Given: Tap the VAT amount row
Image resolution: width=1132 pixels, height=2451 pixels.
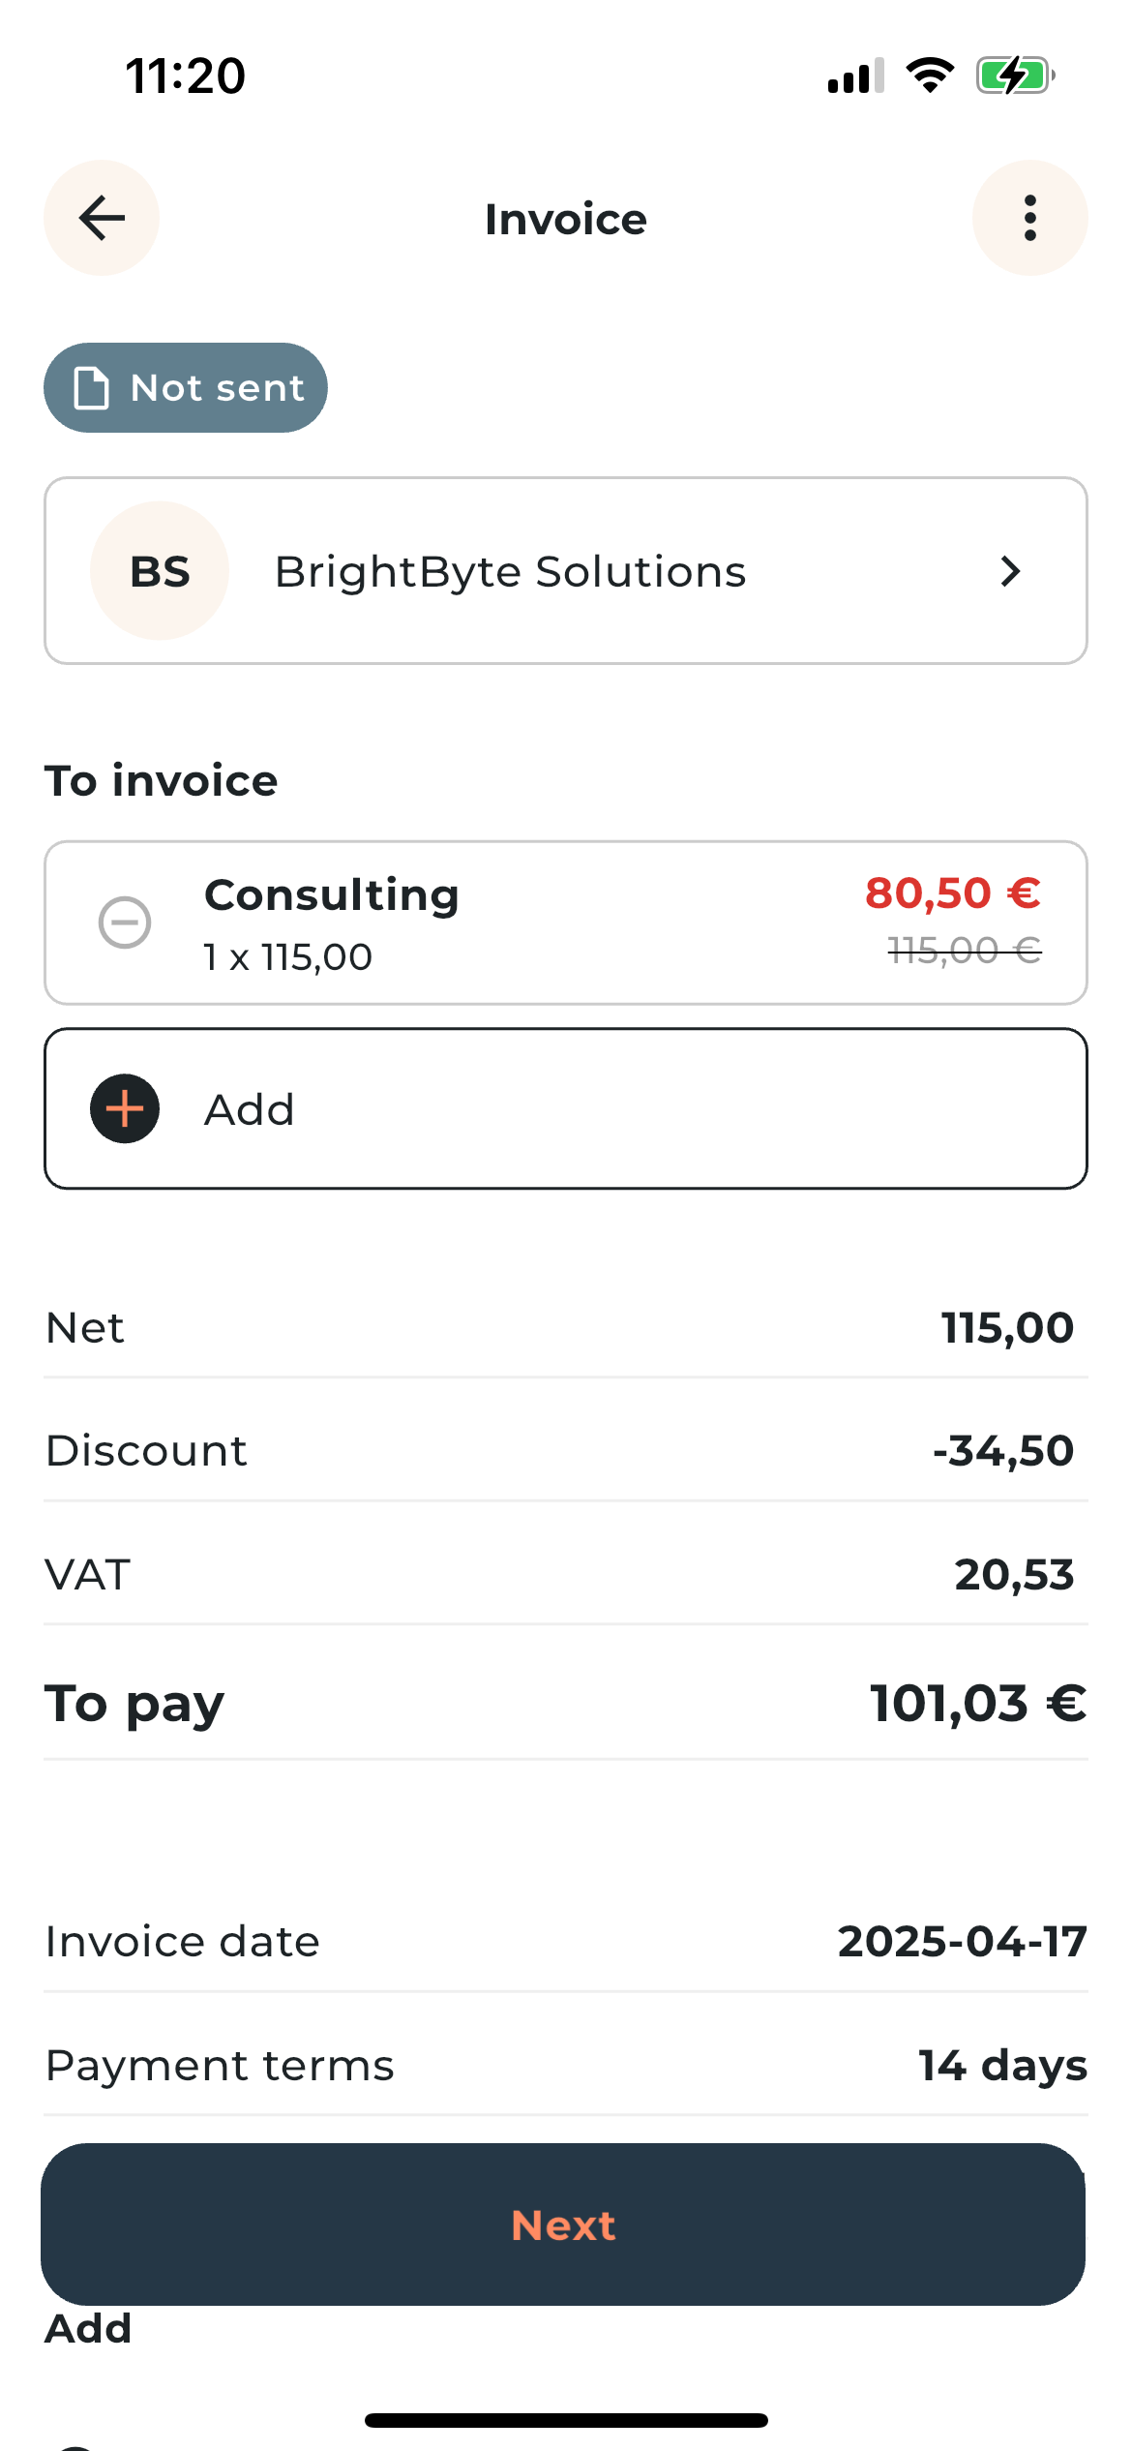Looking at the screenshot, I should click(x=566, y=1574).
